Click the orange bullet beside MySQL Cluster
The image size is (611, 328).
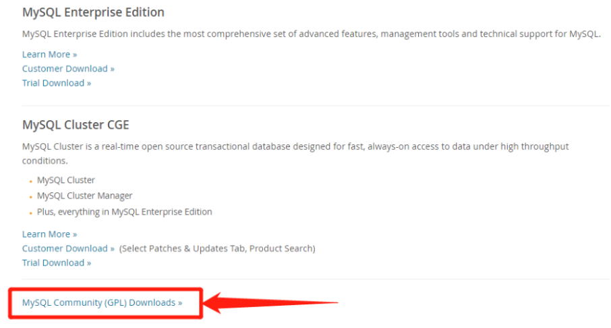[31, 182]
